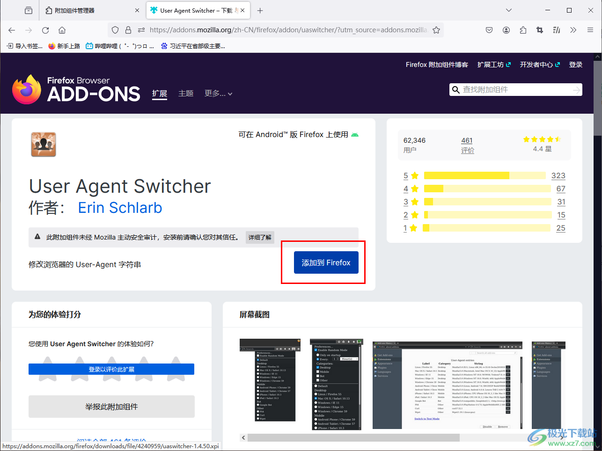This screenshot has height=451, width=602.
Task: Focus the 查找附加组件 search field
Action: pyautogui.click(x=516, y=89)
